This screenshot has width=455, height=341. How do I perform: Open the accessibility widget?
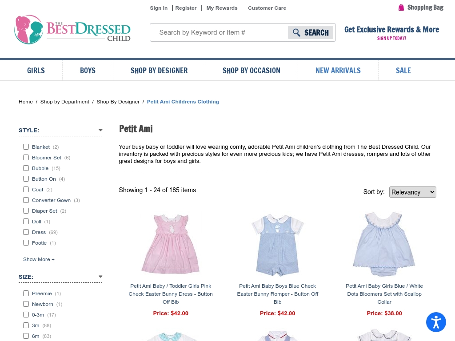coord(436,322)
